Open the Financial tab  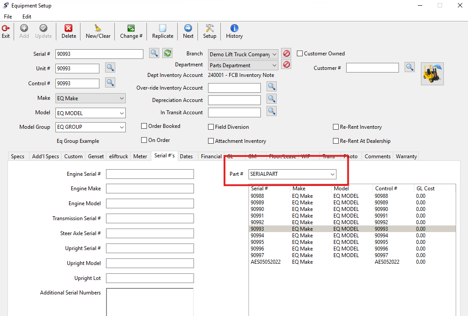point(211,156)
